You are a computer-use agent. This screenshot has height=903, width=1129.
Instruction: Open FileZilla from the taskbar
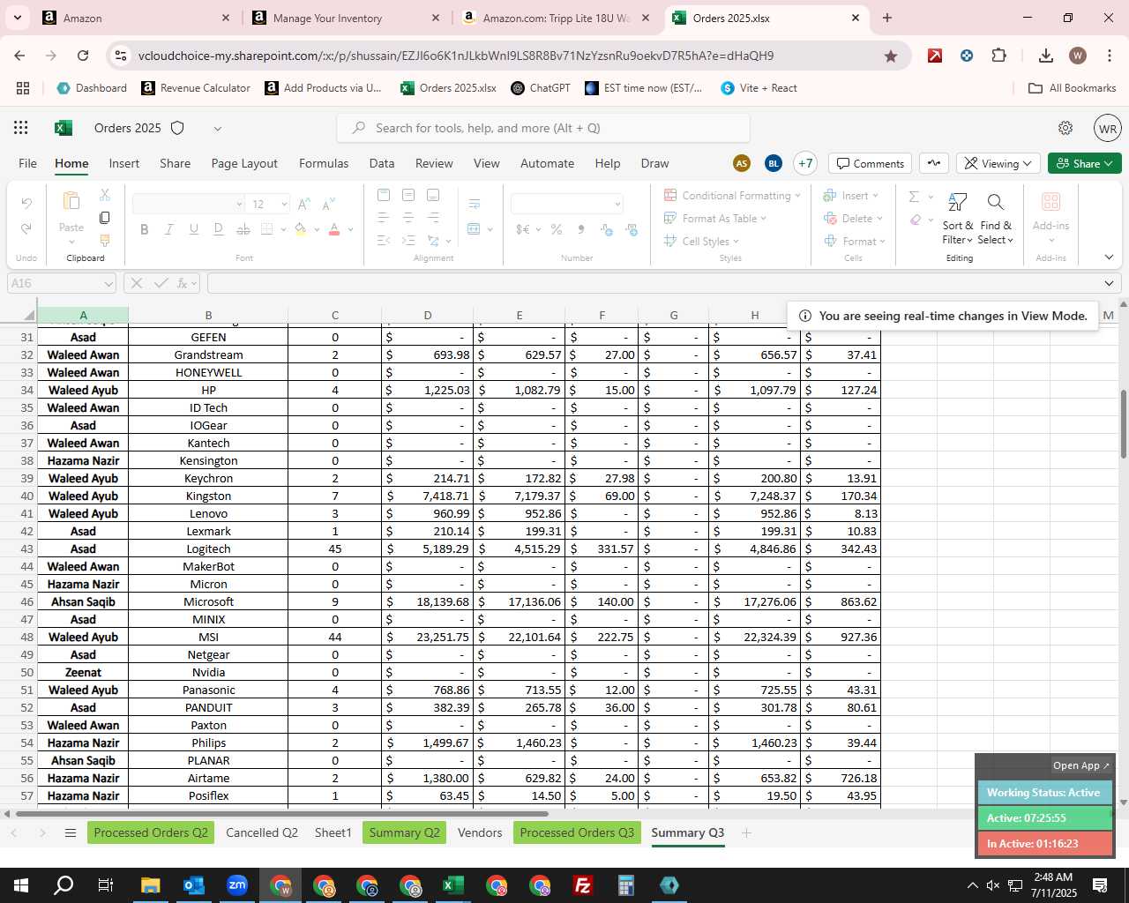pyautogui.click(x=582, y=885)
